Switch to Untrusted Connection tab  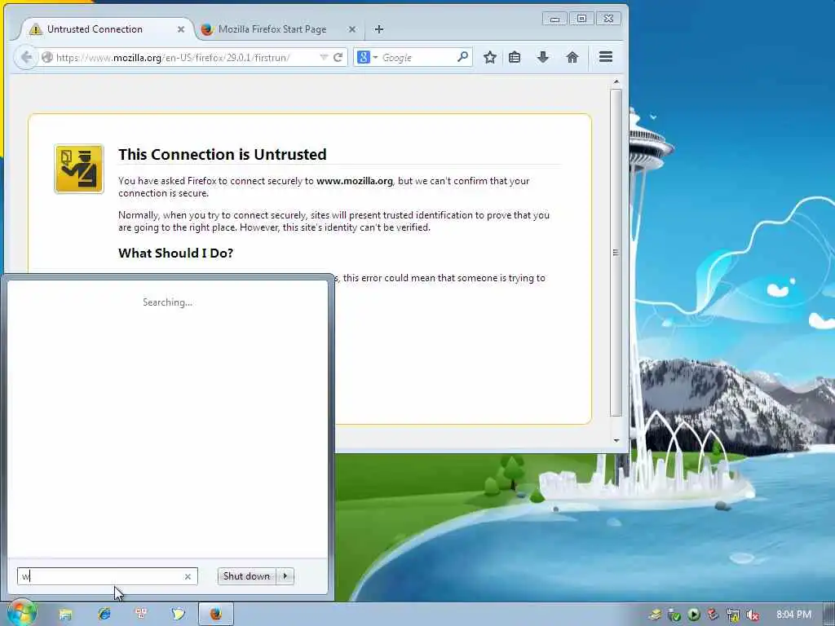click(x=104, y=29)
